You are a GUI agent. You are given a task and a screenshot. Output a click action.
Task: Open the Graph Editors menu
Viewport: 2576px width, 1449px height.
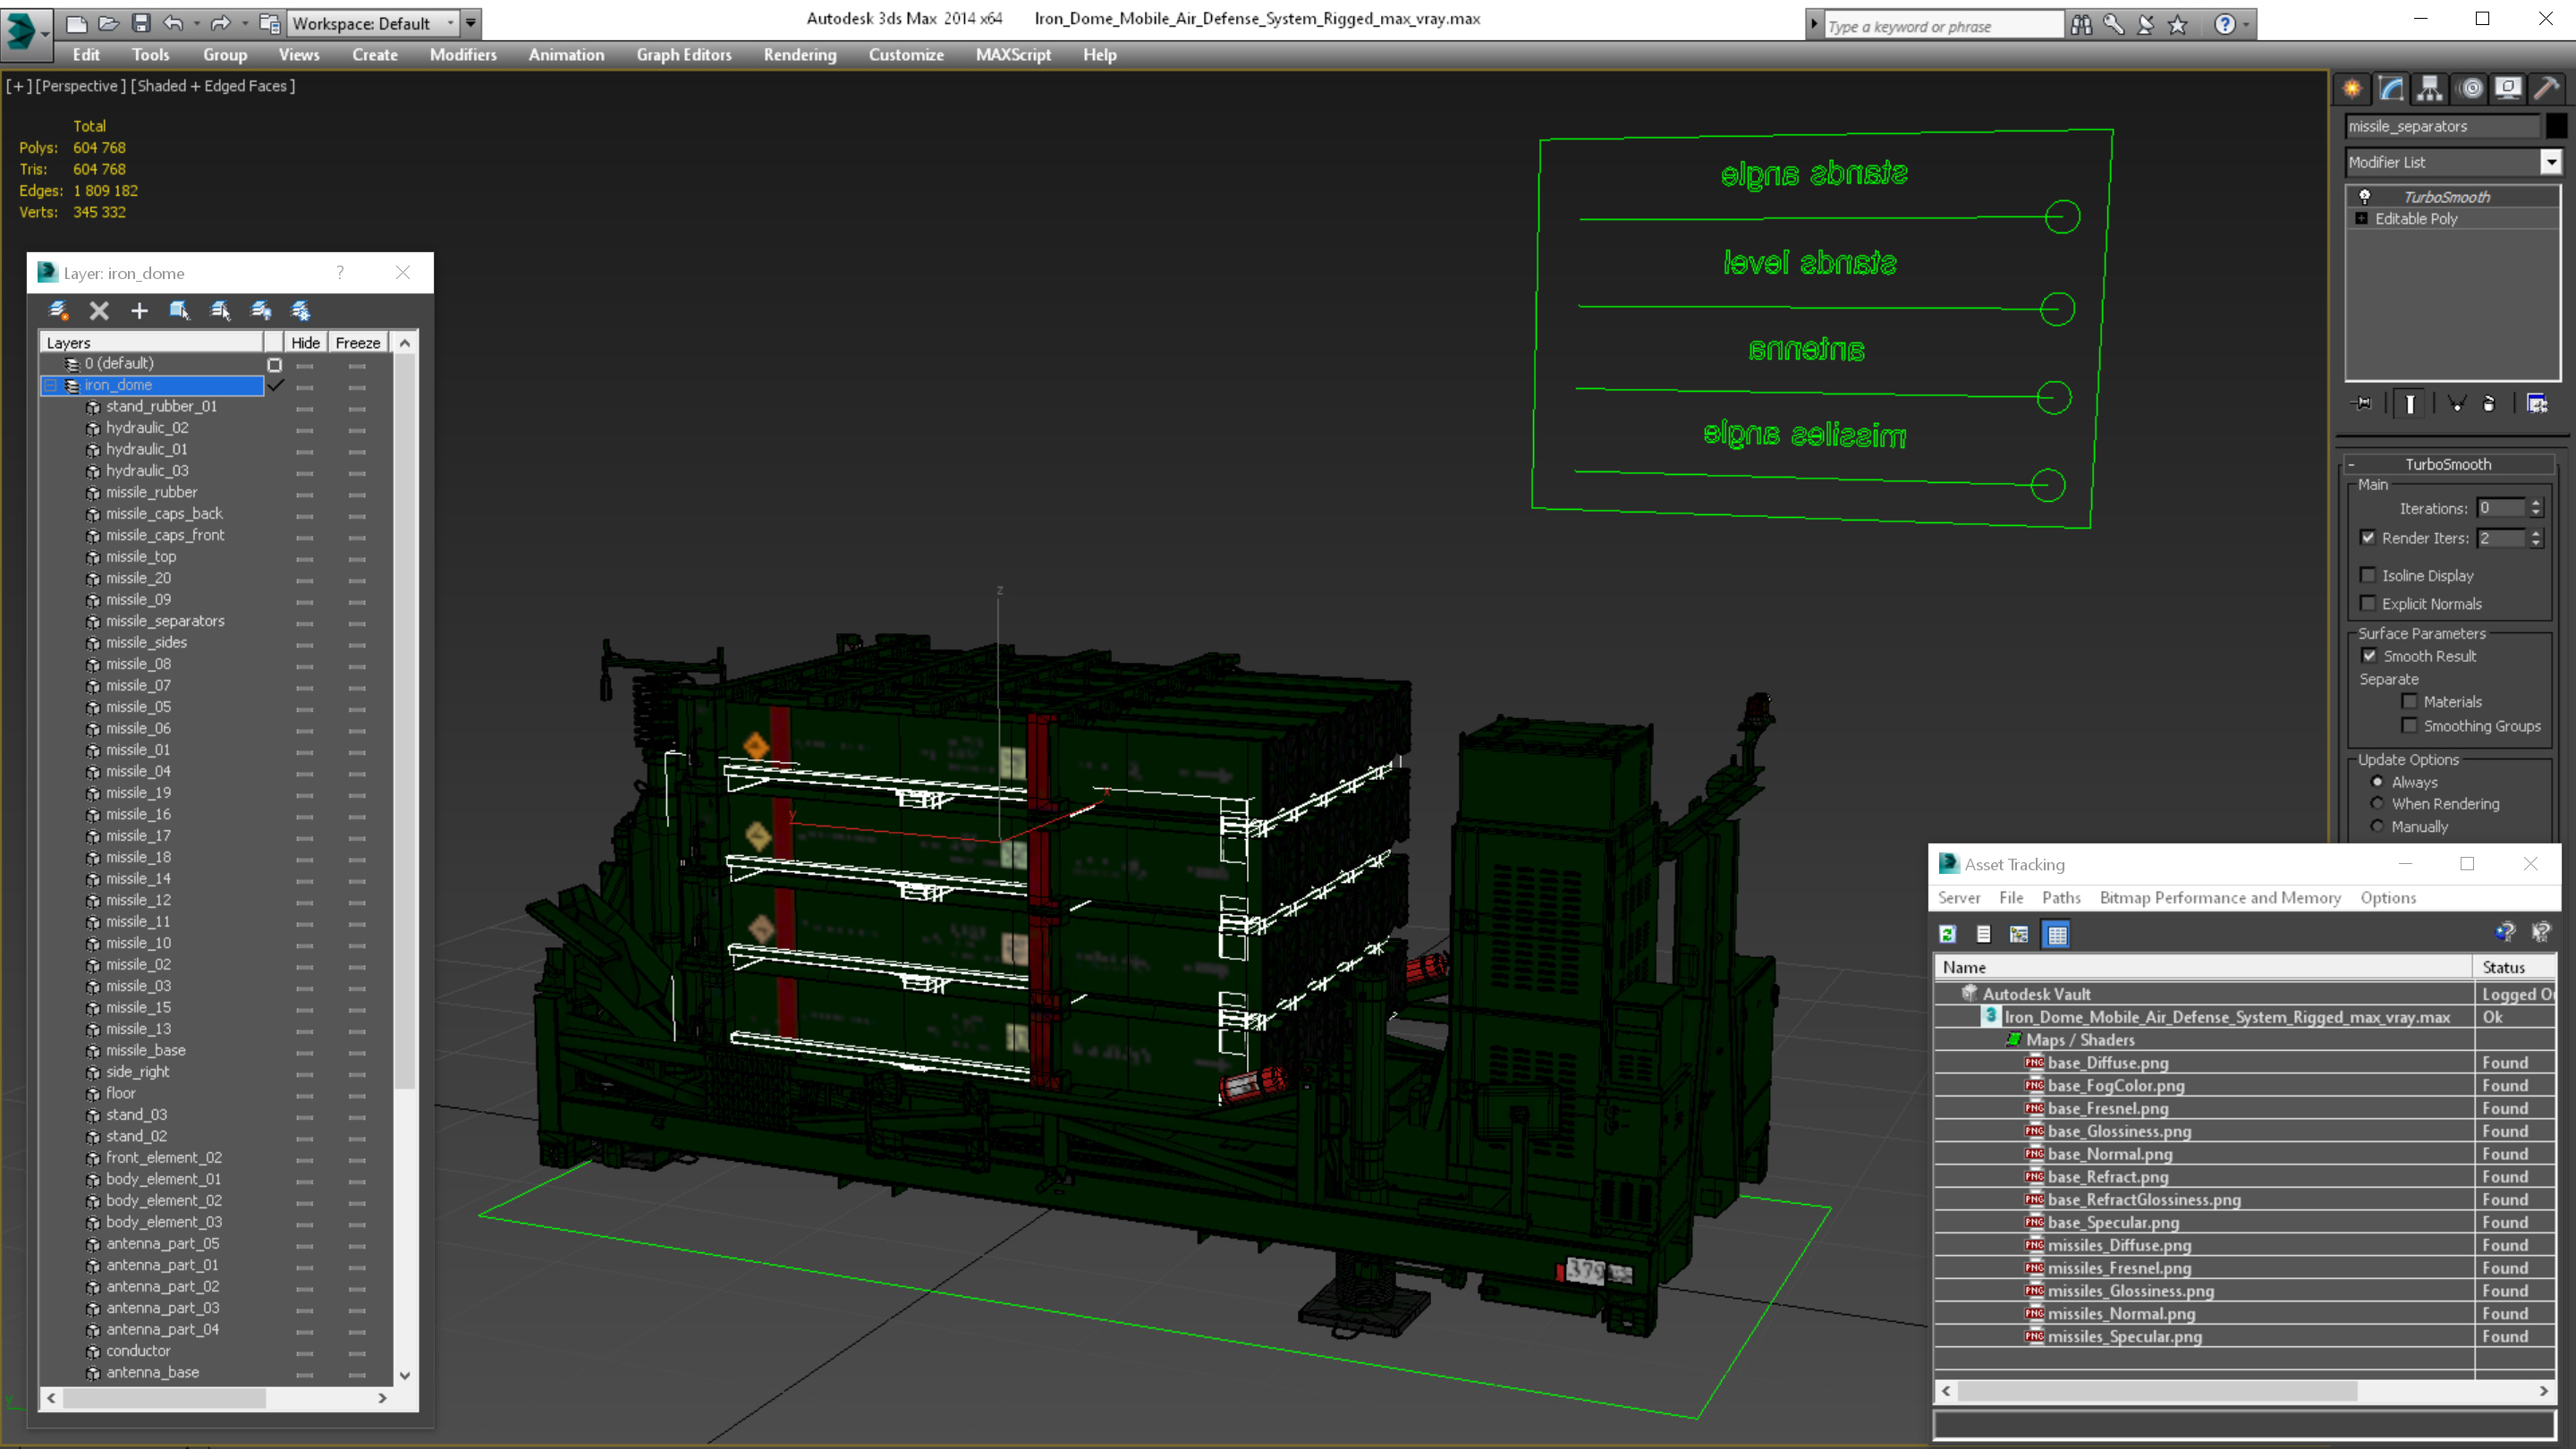(684, 55)
